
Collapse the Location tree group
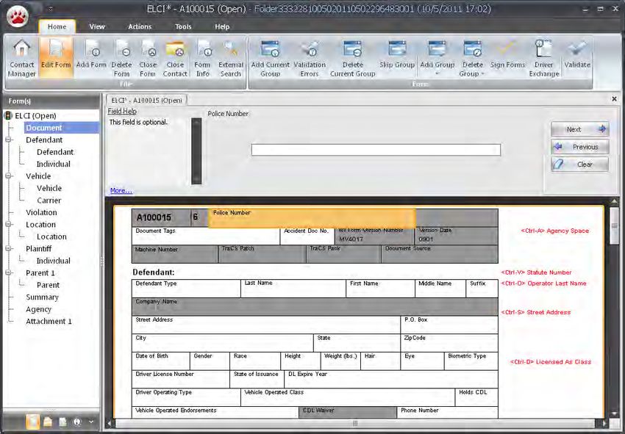[8, 225]
